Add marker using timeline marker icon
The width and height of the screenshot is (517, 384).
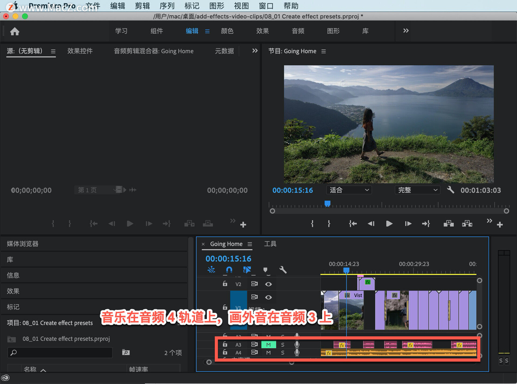(x=265, y=270)
